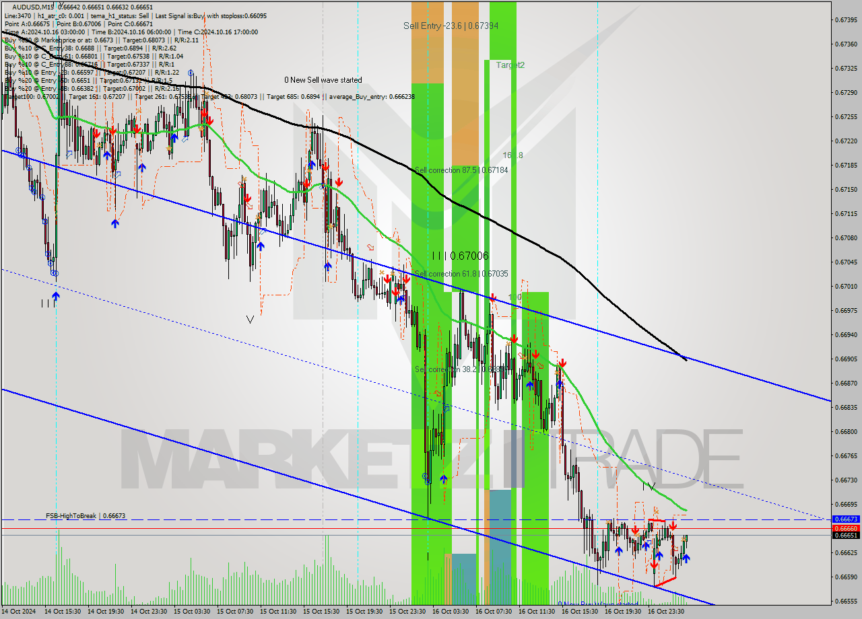Viewport: 862px width, 619px height.
Task: Click the 0.66590 price axis label
Action: click(846, 577)
